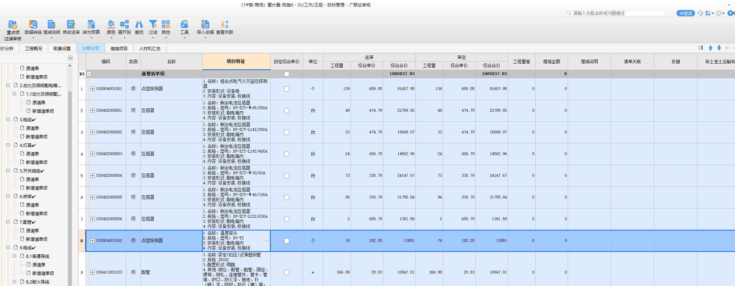Expand row 030411001033 配管 with plus box
This screenshot has width=735, height=286.
point(92,272)
